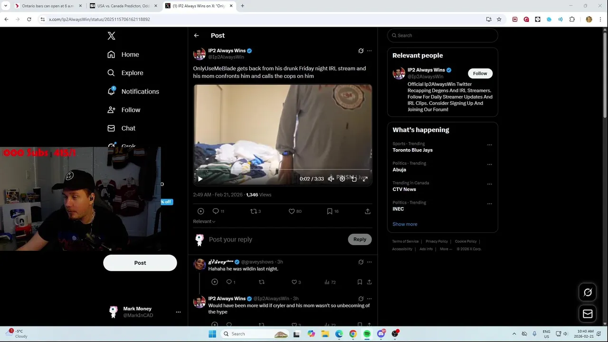Image resolution: width=608 pixels, height=342 pixels.
Task: Switch to the Ontario bars browser tab
Action: (x=47, y=6)
